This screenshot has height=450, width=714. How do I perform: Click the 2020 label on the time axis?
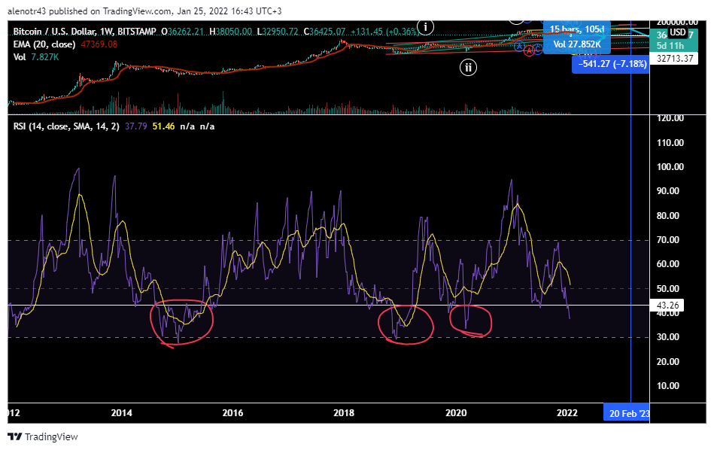point(456,413)
